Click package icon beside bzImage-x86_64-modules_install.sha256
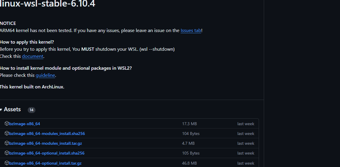The width and height of the screenshot is (340, 167). [x=7, y=133]
